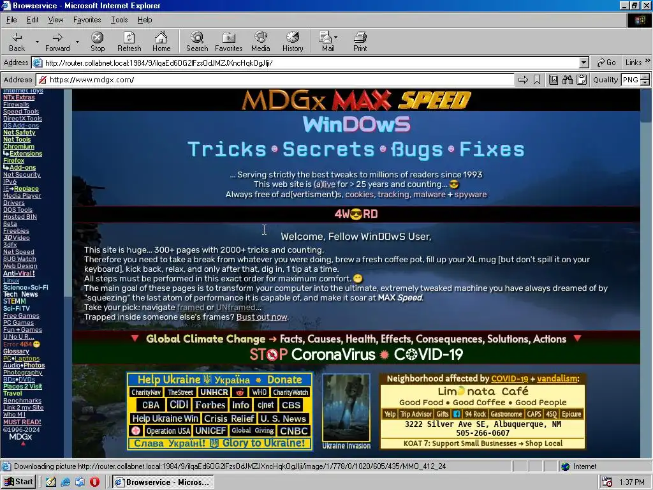Open the Start menu

point(18,482)
